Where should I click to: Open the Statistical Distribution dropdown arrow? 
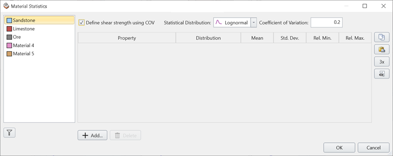[x=253, y=23]
